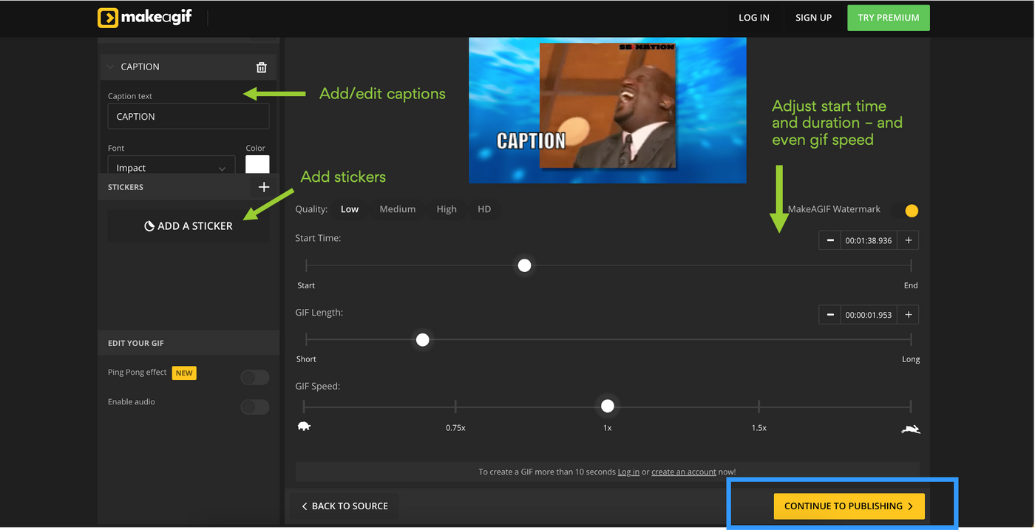Screen dimensions: 1035x530
Task: Collapse the CAPTION section chevron
Action: point(111,67)
